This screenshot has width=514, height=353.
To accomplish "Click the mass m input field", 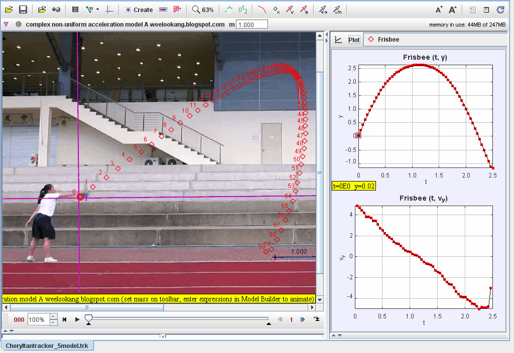I will click(x=251, y=24).
